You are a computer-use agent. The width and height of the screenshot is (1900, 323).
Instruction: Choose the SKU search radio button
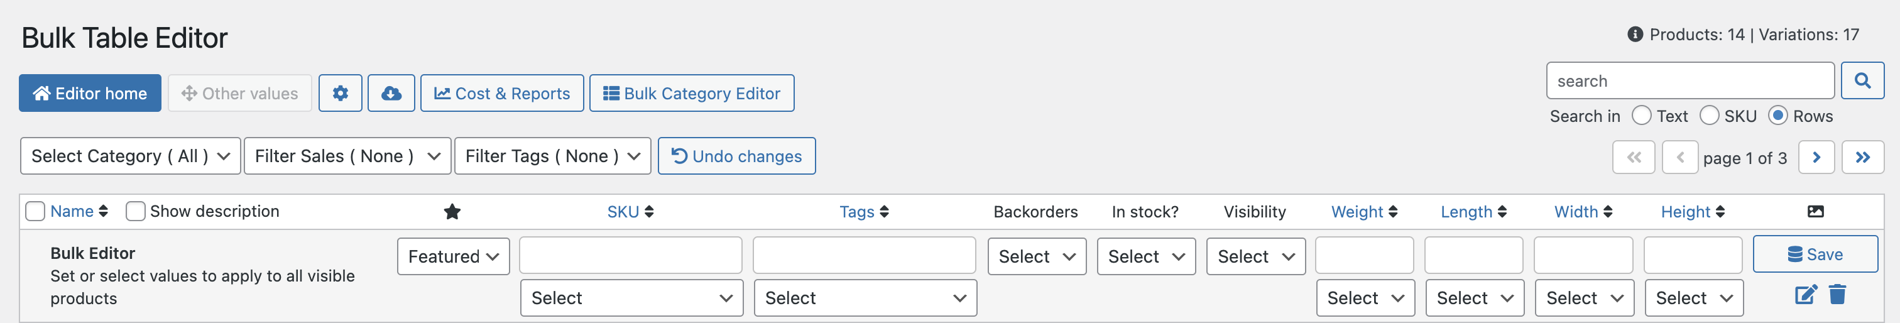coord(1709,116)
